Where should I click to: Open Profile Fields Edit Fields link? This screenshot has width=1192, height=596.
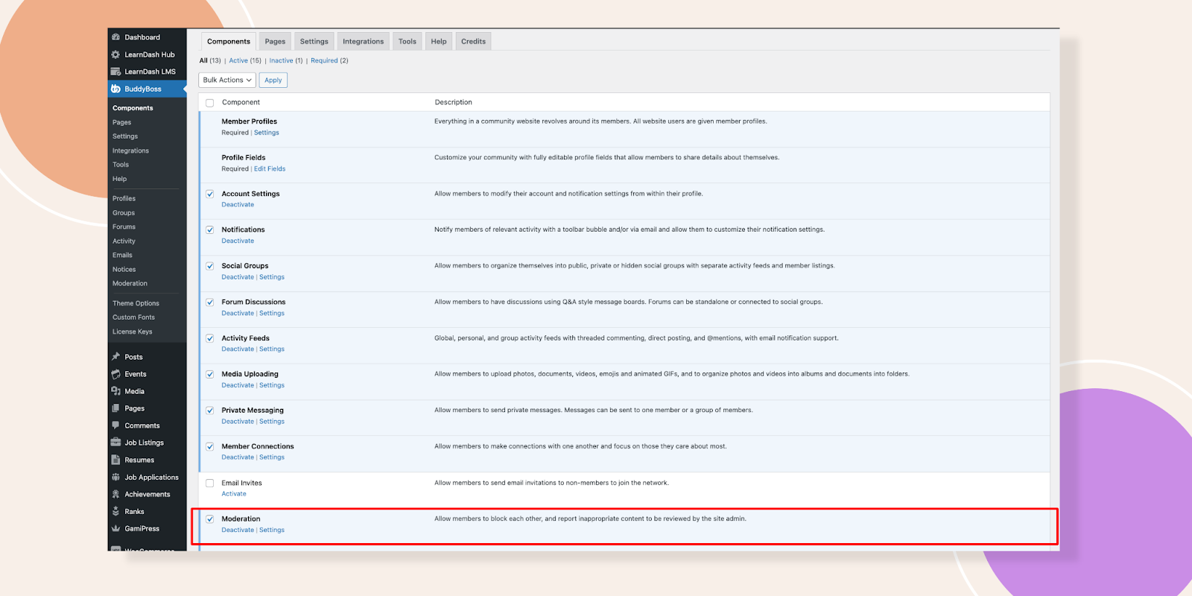(x=270, y=169)
